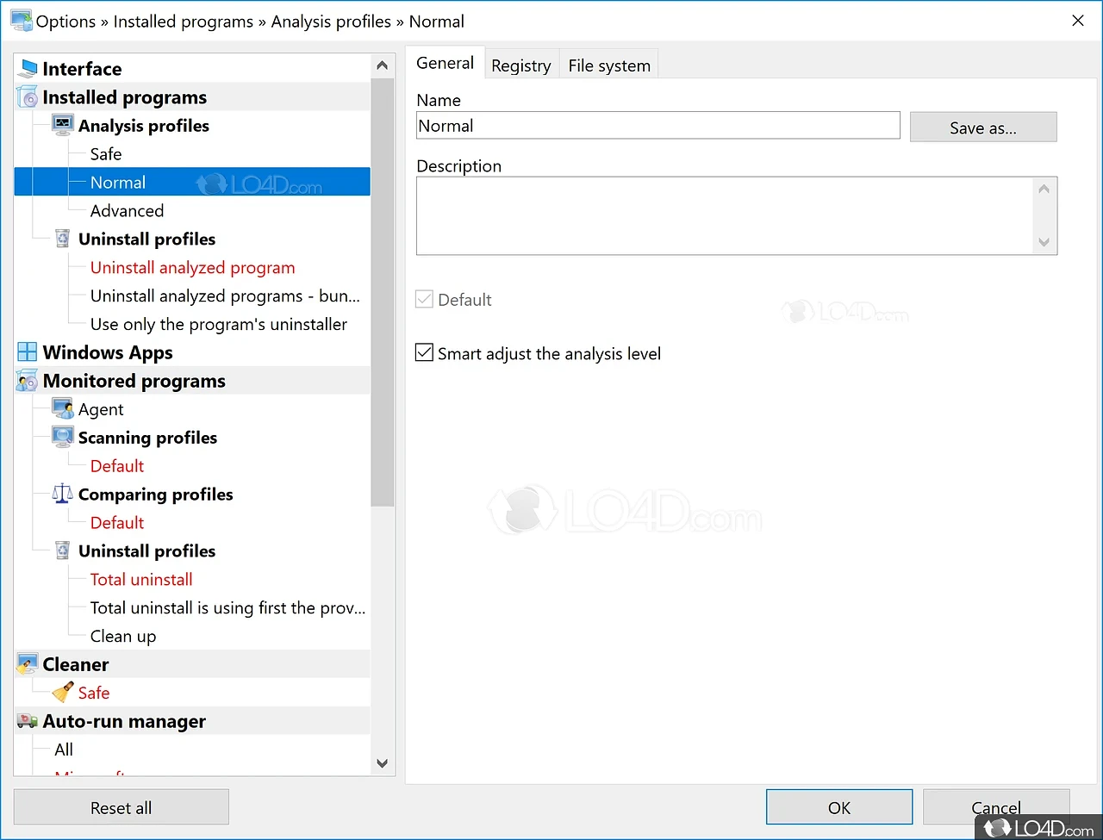
Task: Click the Description box down arrow
Action: pyautogui.click(x=1044, y=242)
